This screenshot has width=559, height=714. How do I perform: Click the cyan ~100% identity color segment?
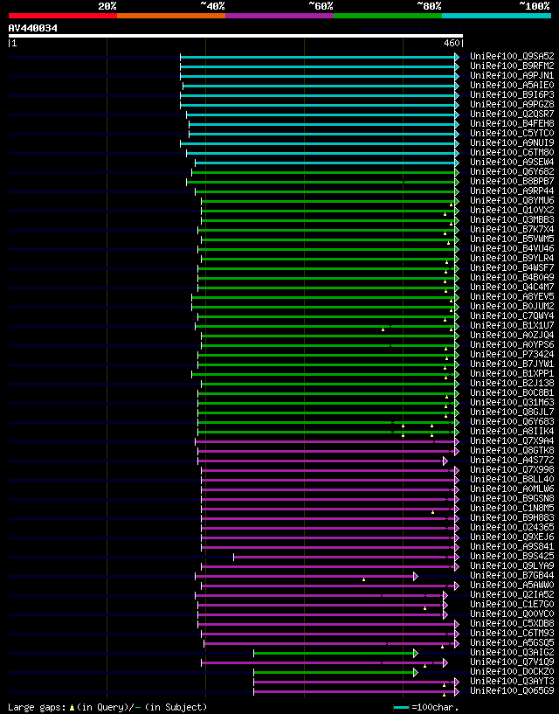497,16
